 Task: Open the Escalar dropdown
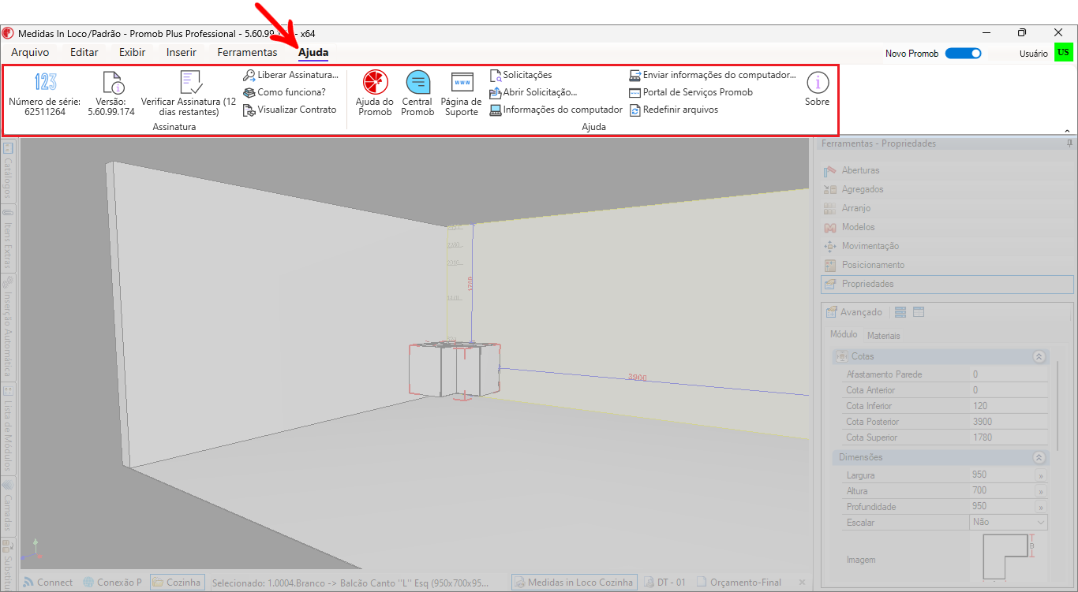pyautogui.click(x=1009, y=522)
